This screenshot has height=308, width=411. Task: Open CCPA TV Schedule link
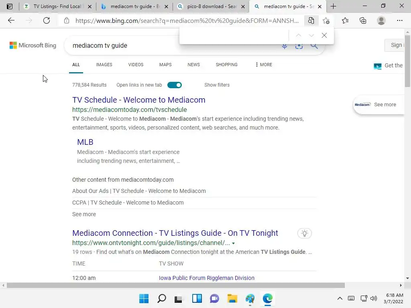point(128,203)
